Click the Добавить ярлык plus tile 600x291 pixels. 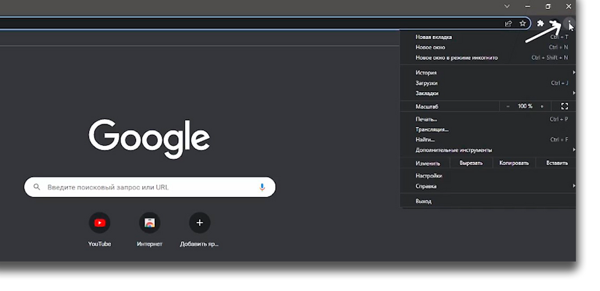(199, 230)
